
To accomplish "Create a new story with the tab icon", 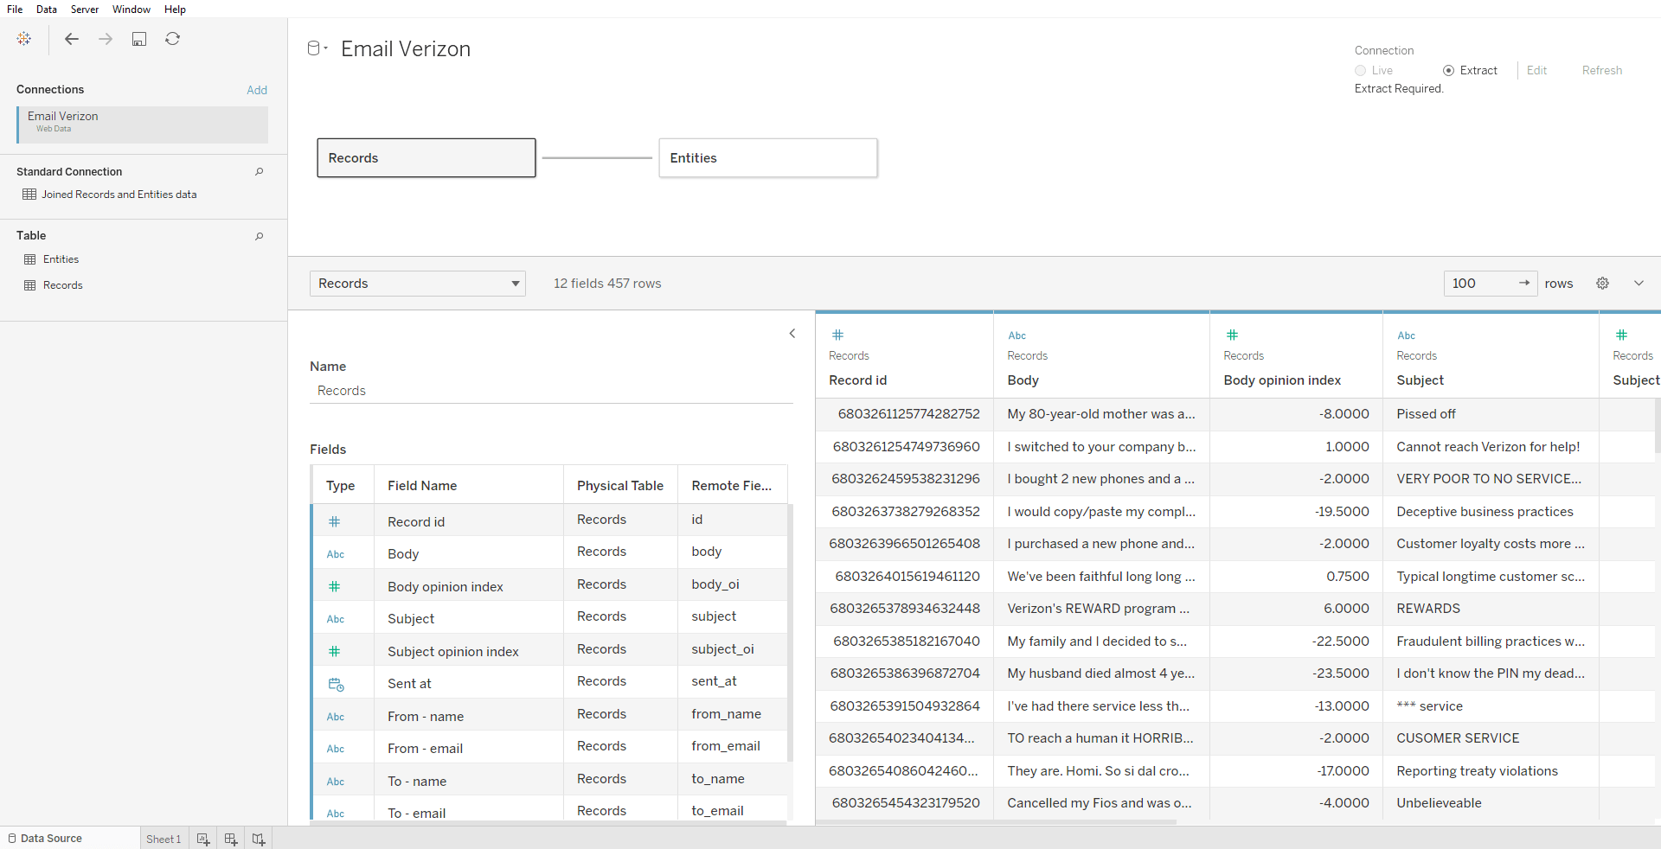I will (259, 839).
